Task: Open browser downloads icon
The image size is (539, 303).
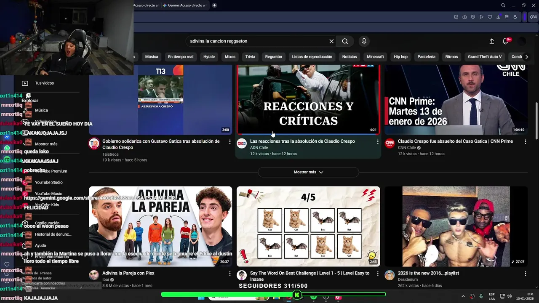Action: click(498, 17)
